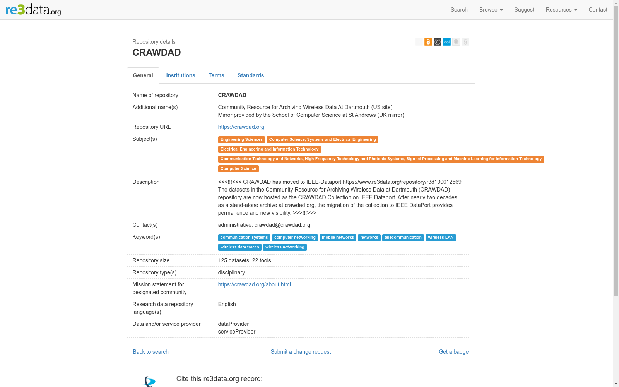Open the https://crawdad.org repository link

click(241, 127)
